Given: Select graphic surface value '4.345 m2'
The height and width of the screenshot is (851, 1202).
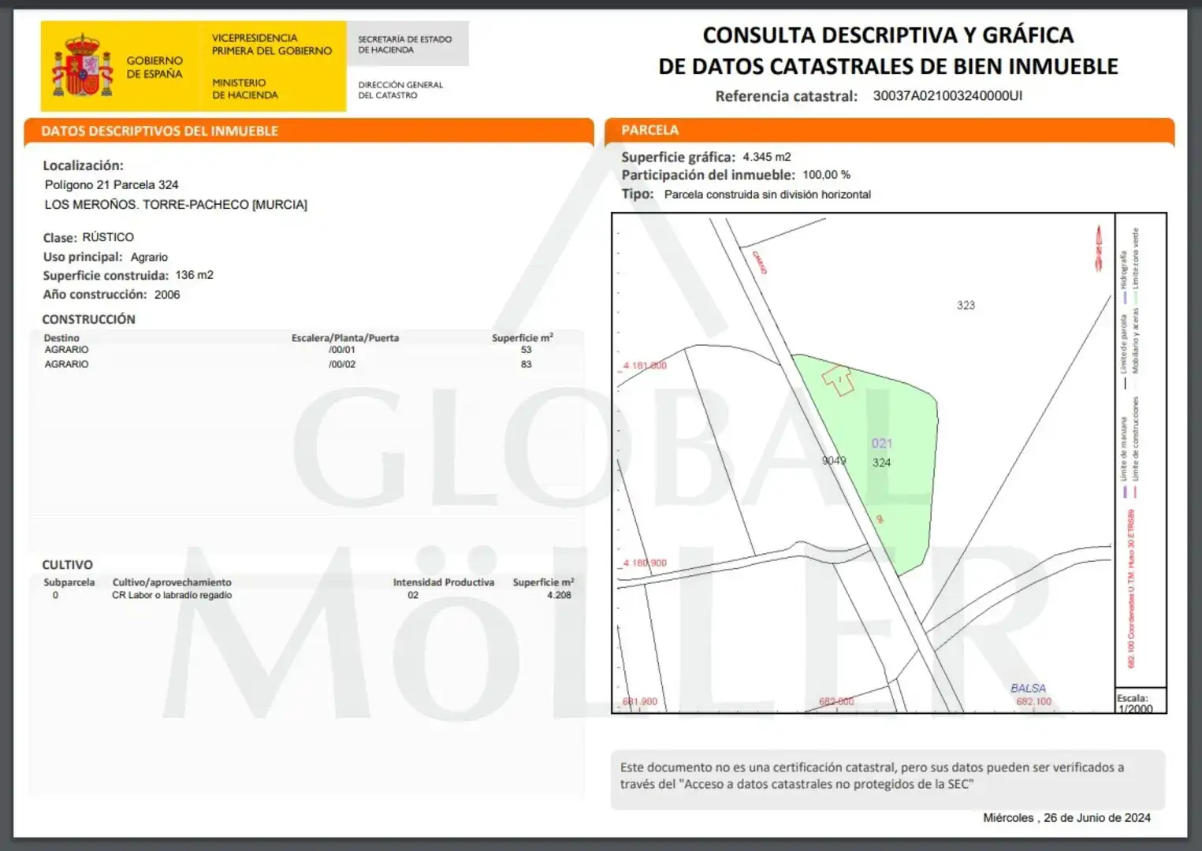Looking at the screenshot, I should coord(766,157).
